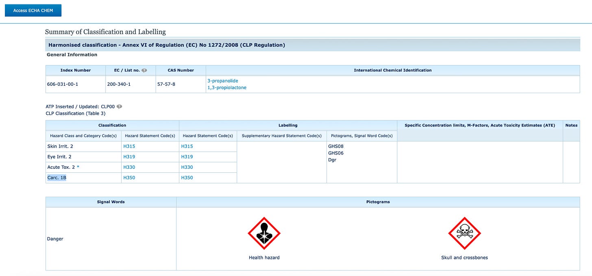Open help icon next to EC / List no.
The image size is (592, 276).
coord(144,70)
